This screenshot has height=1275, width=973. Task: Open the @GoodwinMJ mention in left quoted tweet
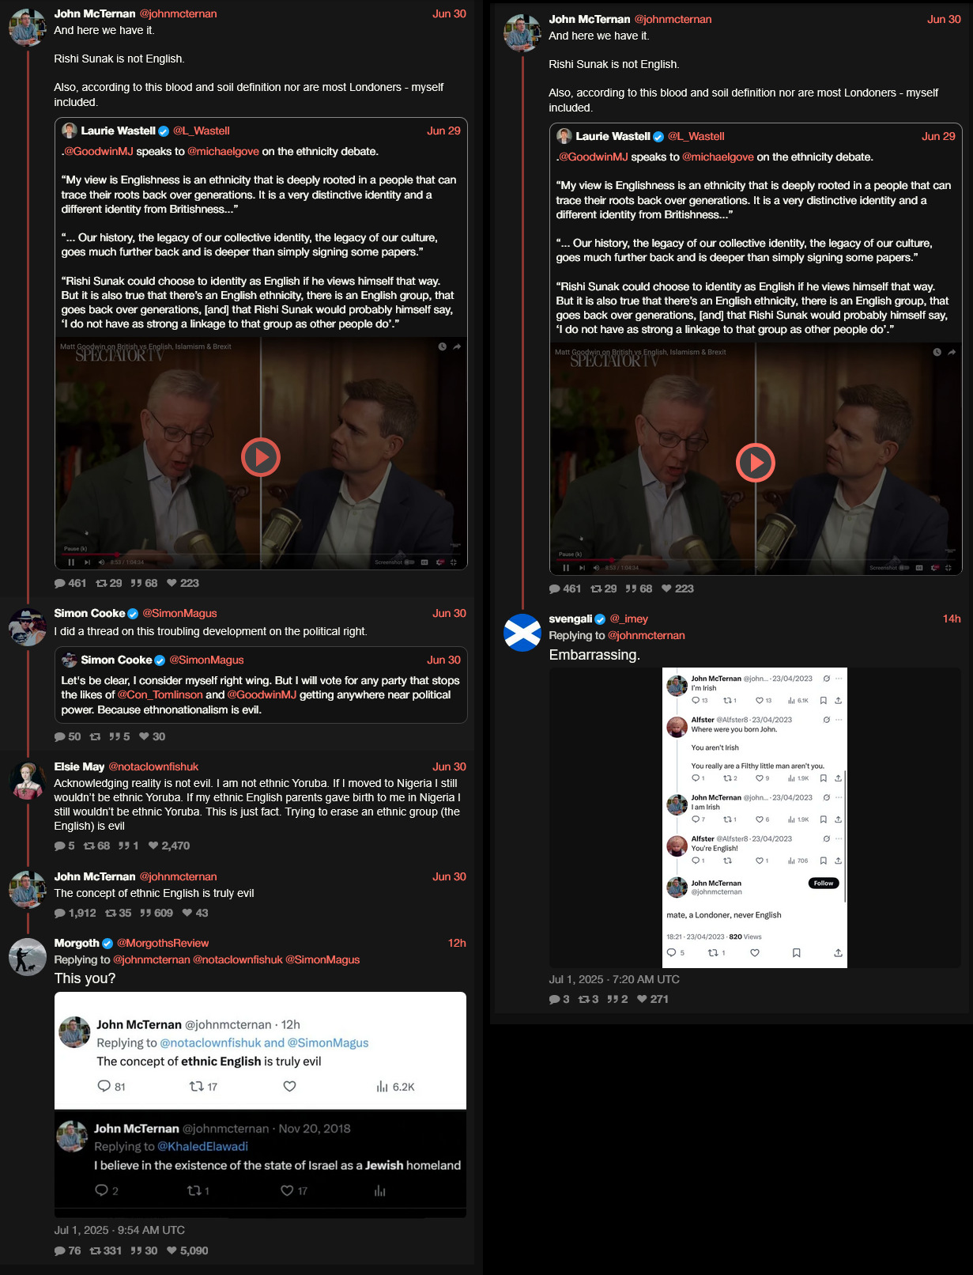[98, 151]
